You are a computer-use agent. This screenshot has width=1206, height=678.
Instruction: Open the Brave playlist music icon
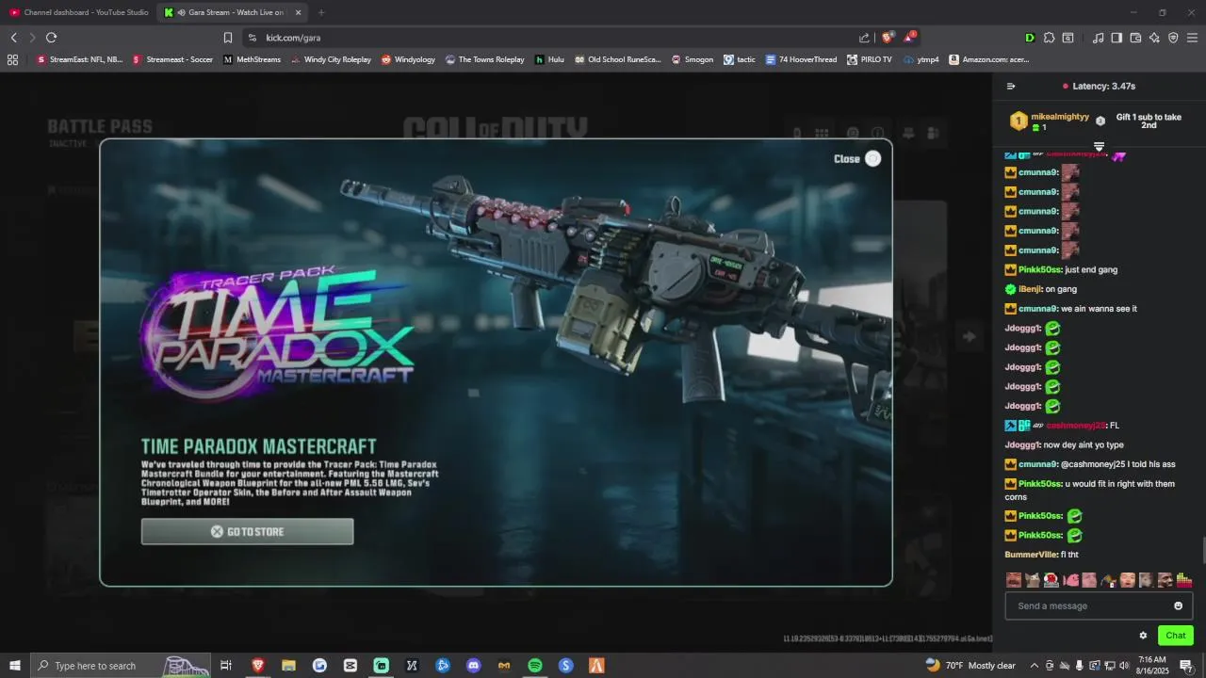pos(1098,38)
